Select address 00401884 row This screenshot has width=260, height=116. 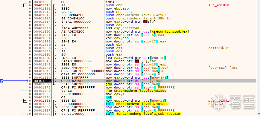pyautogui.click(x=42, y=104)
